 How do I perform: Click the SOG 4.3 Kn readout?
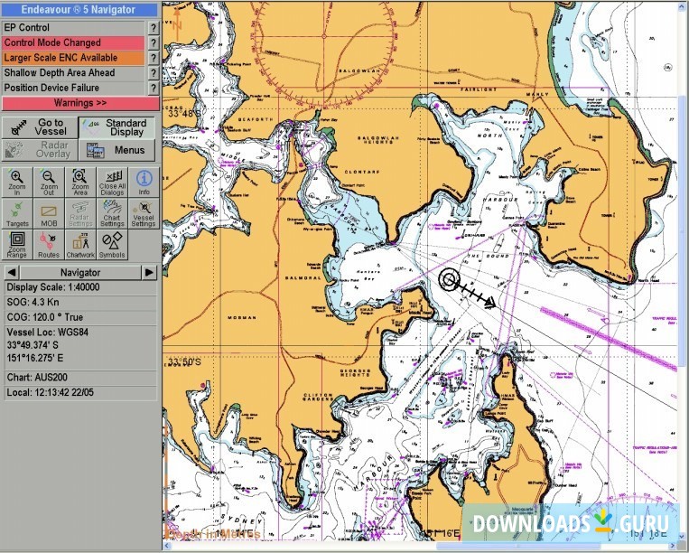point(80,303)
